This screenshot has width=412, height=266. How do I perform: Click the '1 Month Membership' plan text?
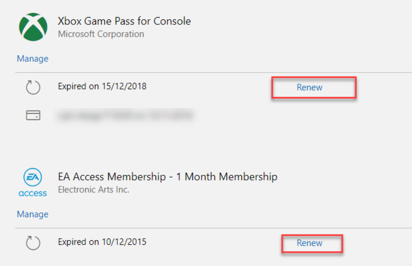[227, 177]
